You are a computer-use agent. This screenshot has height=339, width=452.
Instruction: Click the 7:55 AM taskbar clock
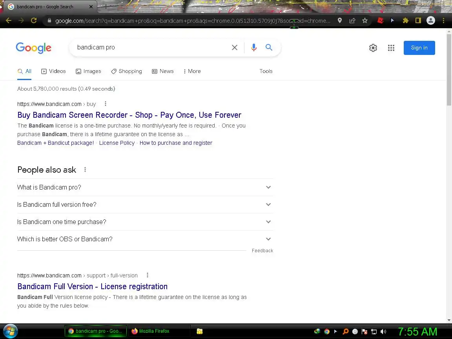coord(417,332)
